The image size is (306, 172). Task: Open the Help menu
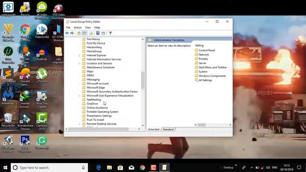click(x=97, y=28)
